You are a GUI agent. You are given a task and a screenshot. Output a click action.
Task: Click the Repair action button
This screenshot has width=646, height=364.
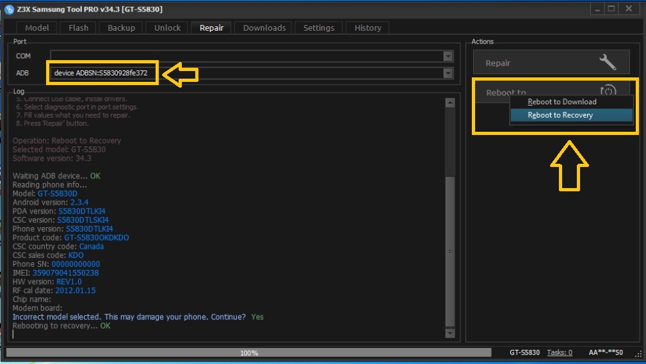(551, 62)
